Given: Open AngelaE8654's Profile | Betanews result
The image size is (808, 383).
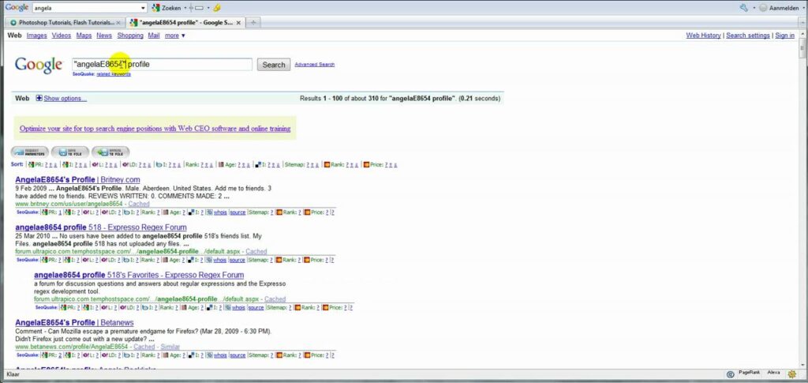Looking at the screenshot, I should 74,323.
